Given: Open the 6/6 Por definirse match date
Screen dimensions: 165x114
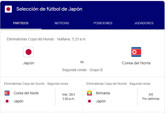Looking at the screenshot, I should pos(151,97).
